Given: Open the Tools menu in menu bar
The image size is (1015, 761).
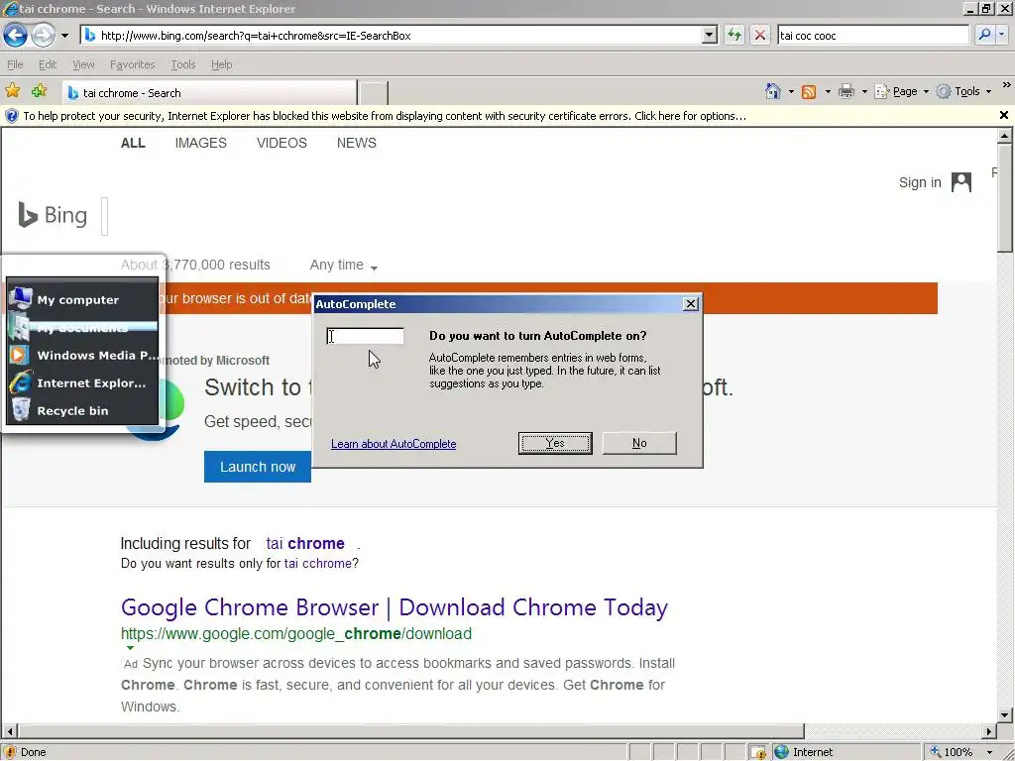Looking at the screenshot, I should click(x=183, y=64).
